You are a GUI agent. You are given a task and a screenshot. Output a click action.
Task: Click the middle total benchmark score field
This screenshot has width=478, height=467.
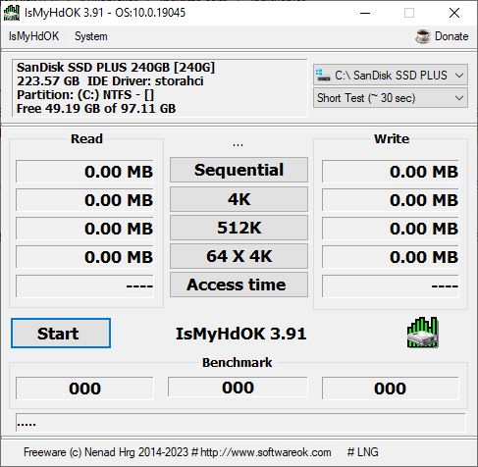(238, 388)
